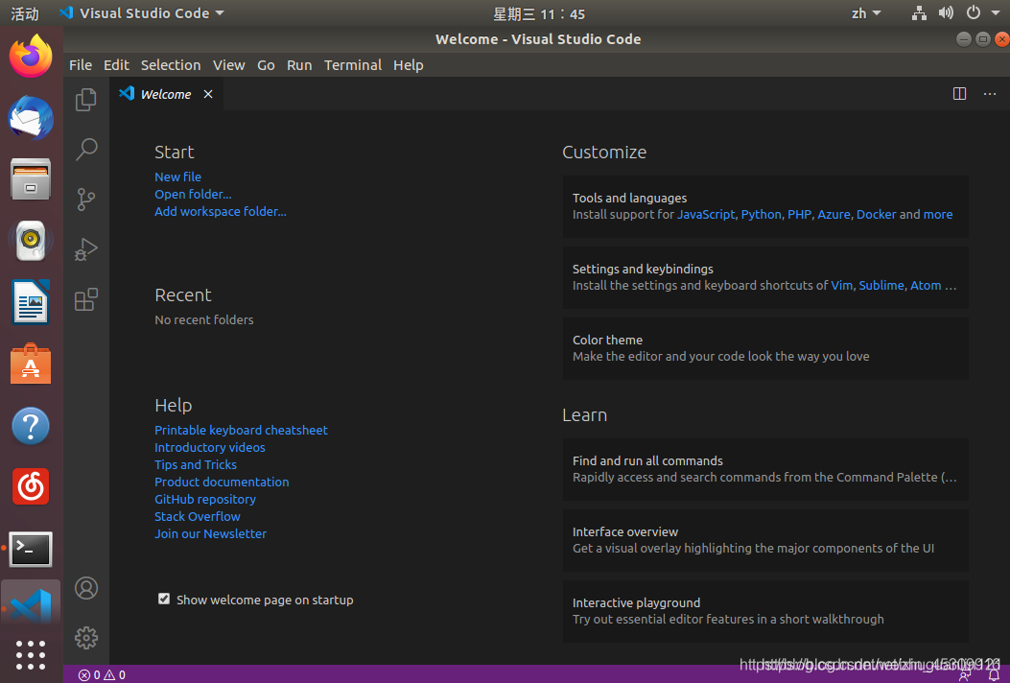Install Docker support link
Screen dimensions: 1010x683
[x=876, y=215]
